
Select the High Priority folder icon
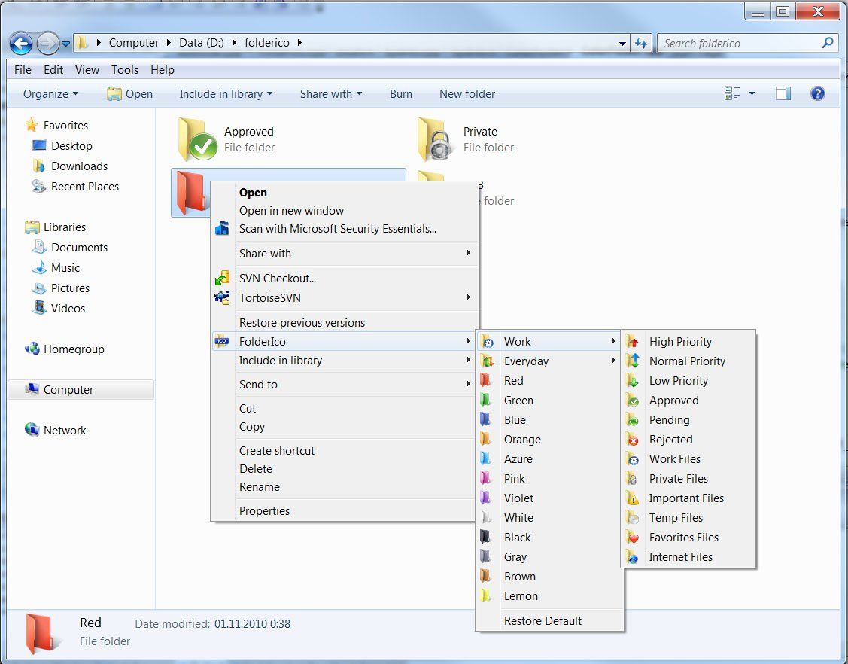[680, 341]
